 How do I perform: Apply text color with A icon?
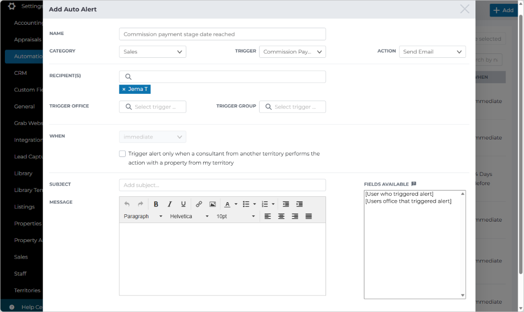coord(227,204)
